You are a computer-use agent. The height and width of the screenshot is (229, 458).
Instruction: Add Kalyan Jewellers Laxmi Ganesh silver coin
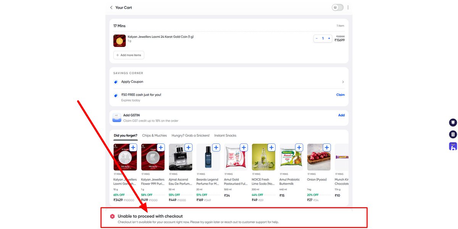coord(133,147)
